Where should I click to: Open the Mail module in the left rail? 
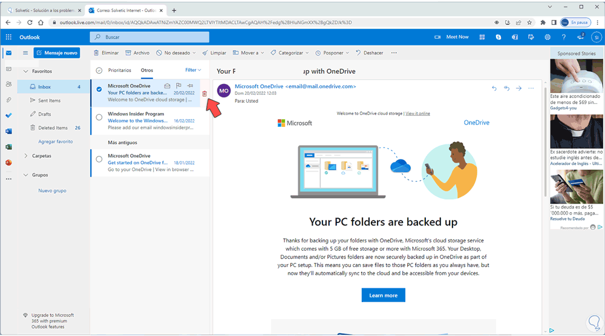point(8,53)
